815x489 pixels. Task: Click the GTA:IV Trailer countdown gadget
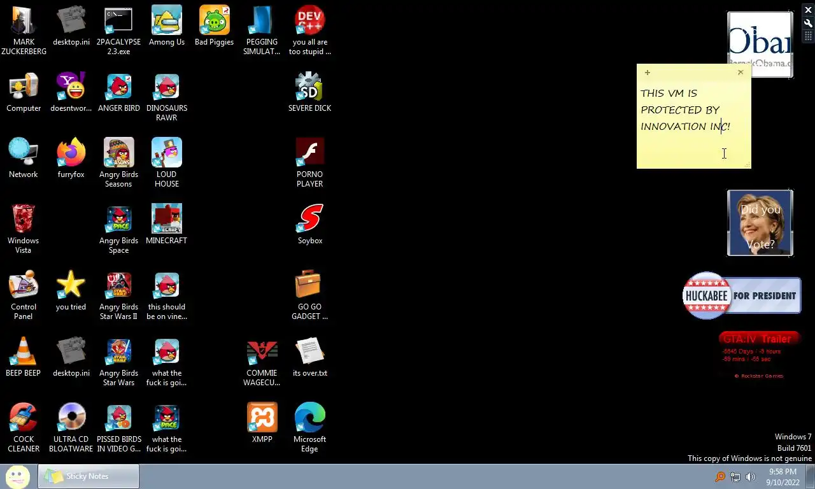759,357
